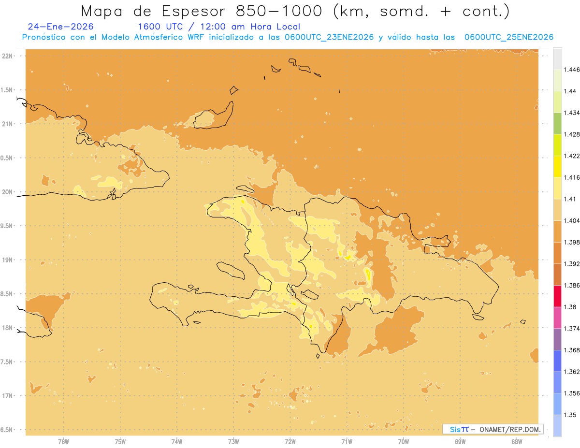Select the "74W" longitude axis label
Screen dimensions: 580x448
(177, 442)
